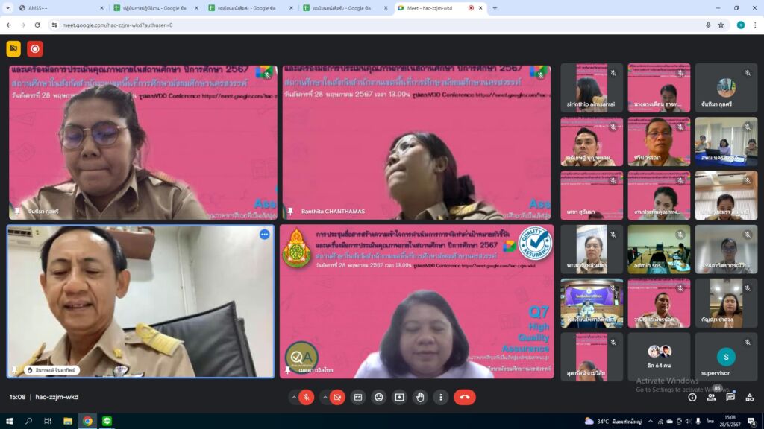764x429 pixels.
Task: Open the Chrome tab search dropdown arrow
Action: click(x=7, y=7)
